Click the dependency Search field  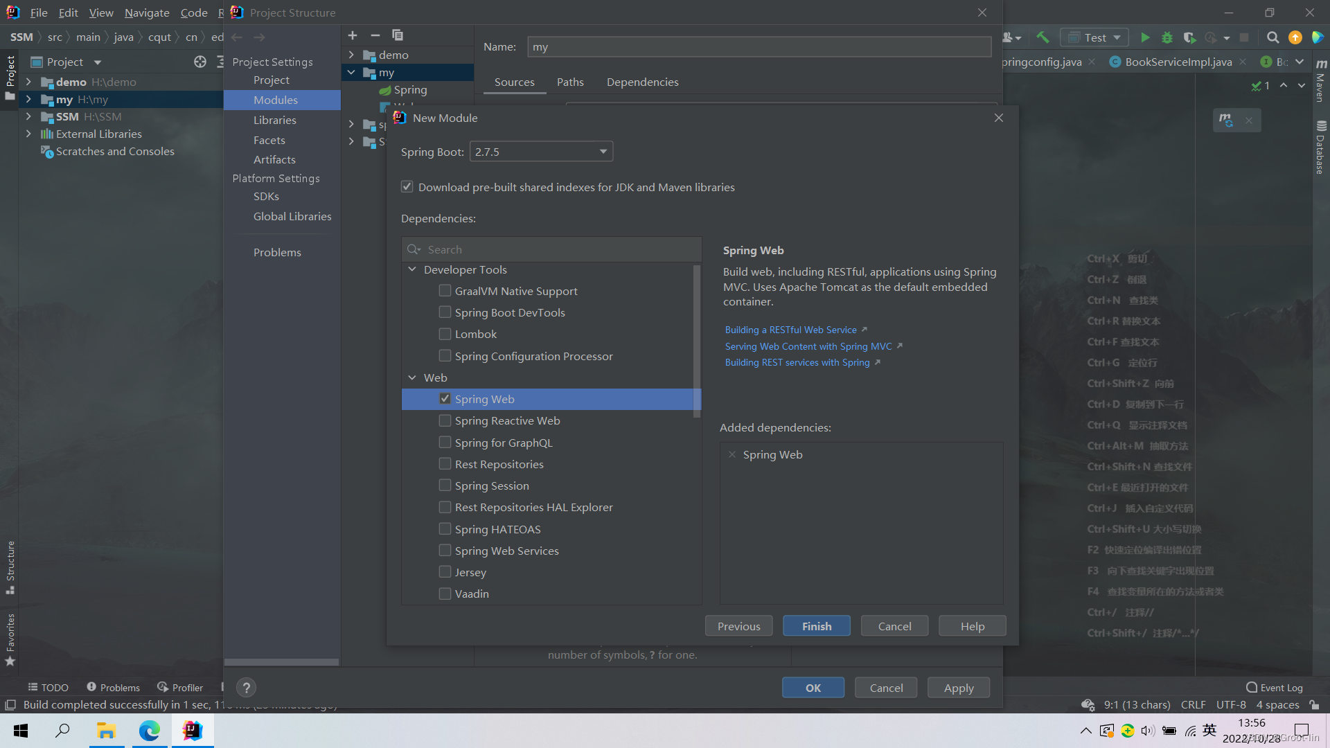pyautogui.click(x=551, y=249)
